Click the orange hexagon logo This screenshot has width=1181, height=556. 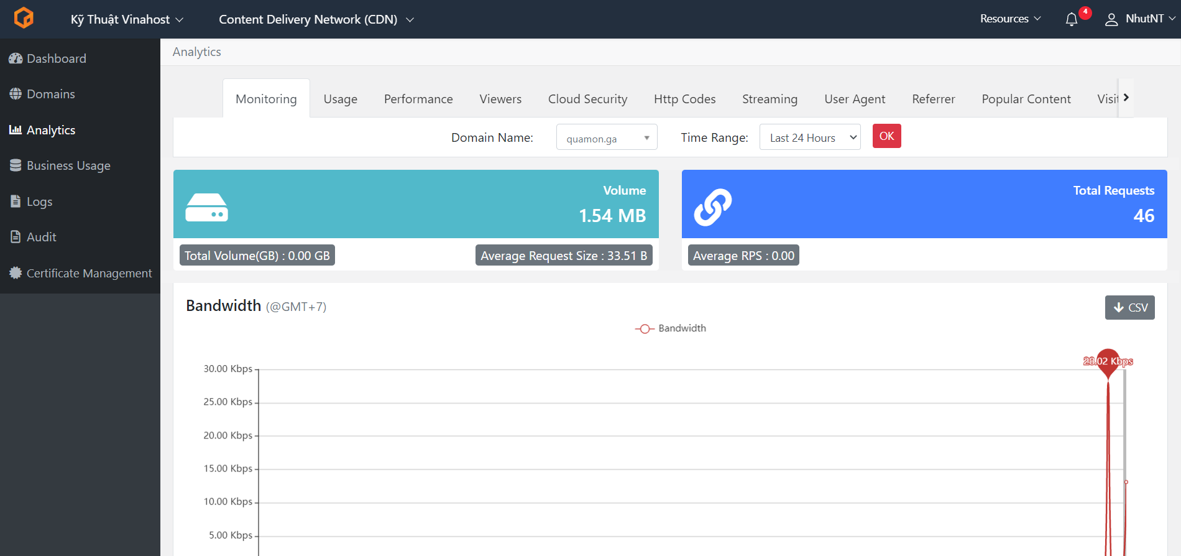click(x=24, y=18)
